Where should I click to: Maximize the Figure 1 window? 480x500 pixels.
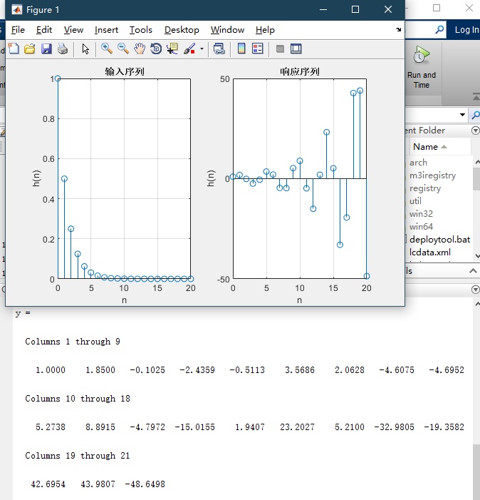(x=355, y=9)
